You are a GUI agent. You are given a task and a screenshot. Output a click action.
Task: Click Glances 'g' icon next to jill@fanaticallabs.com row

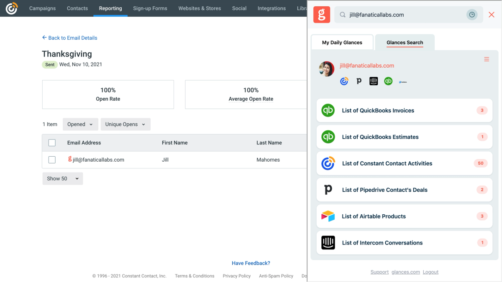pos(70,159)
